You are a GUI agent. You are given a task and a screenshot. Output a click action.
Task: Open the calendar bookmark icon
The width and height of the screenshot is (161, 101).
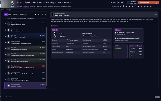pos(141,6)
